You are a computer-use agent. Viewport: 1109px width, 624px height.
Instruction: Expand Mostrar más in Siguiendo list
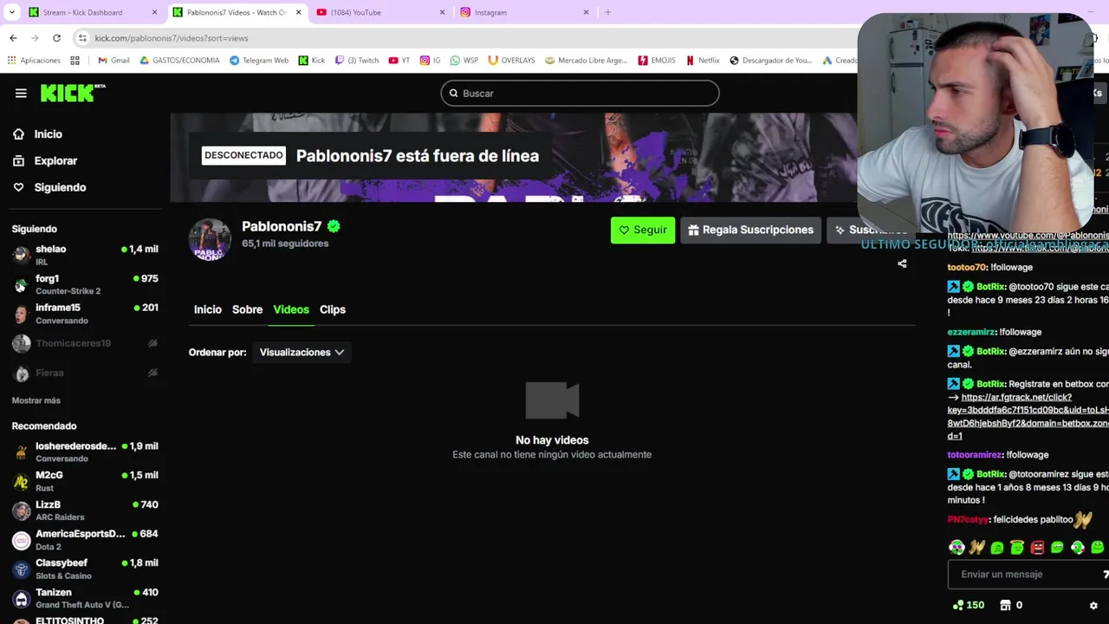point(36,400)
